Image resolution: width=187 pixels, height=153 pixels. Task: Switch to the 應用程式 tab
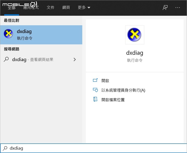(x=31, y=8)
